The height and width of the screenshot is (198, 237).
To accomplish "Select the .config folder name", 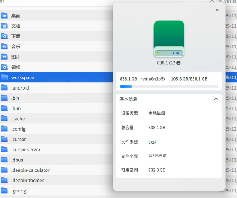I will pos(18,129).
